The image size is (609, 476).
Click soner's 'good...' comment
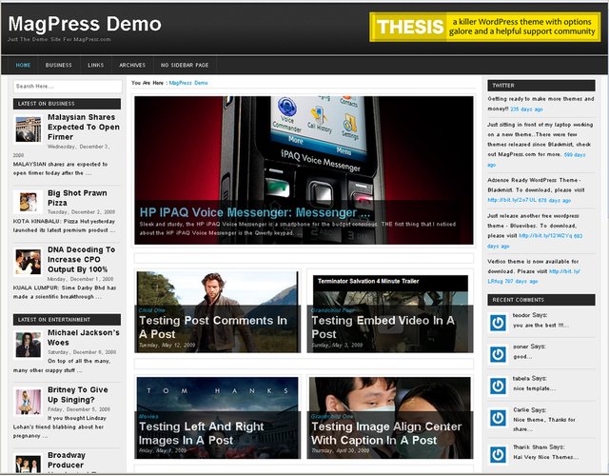point(522,356)
